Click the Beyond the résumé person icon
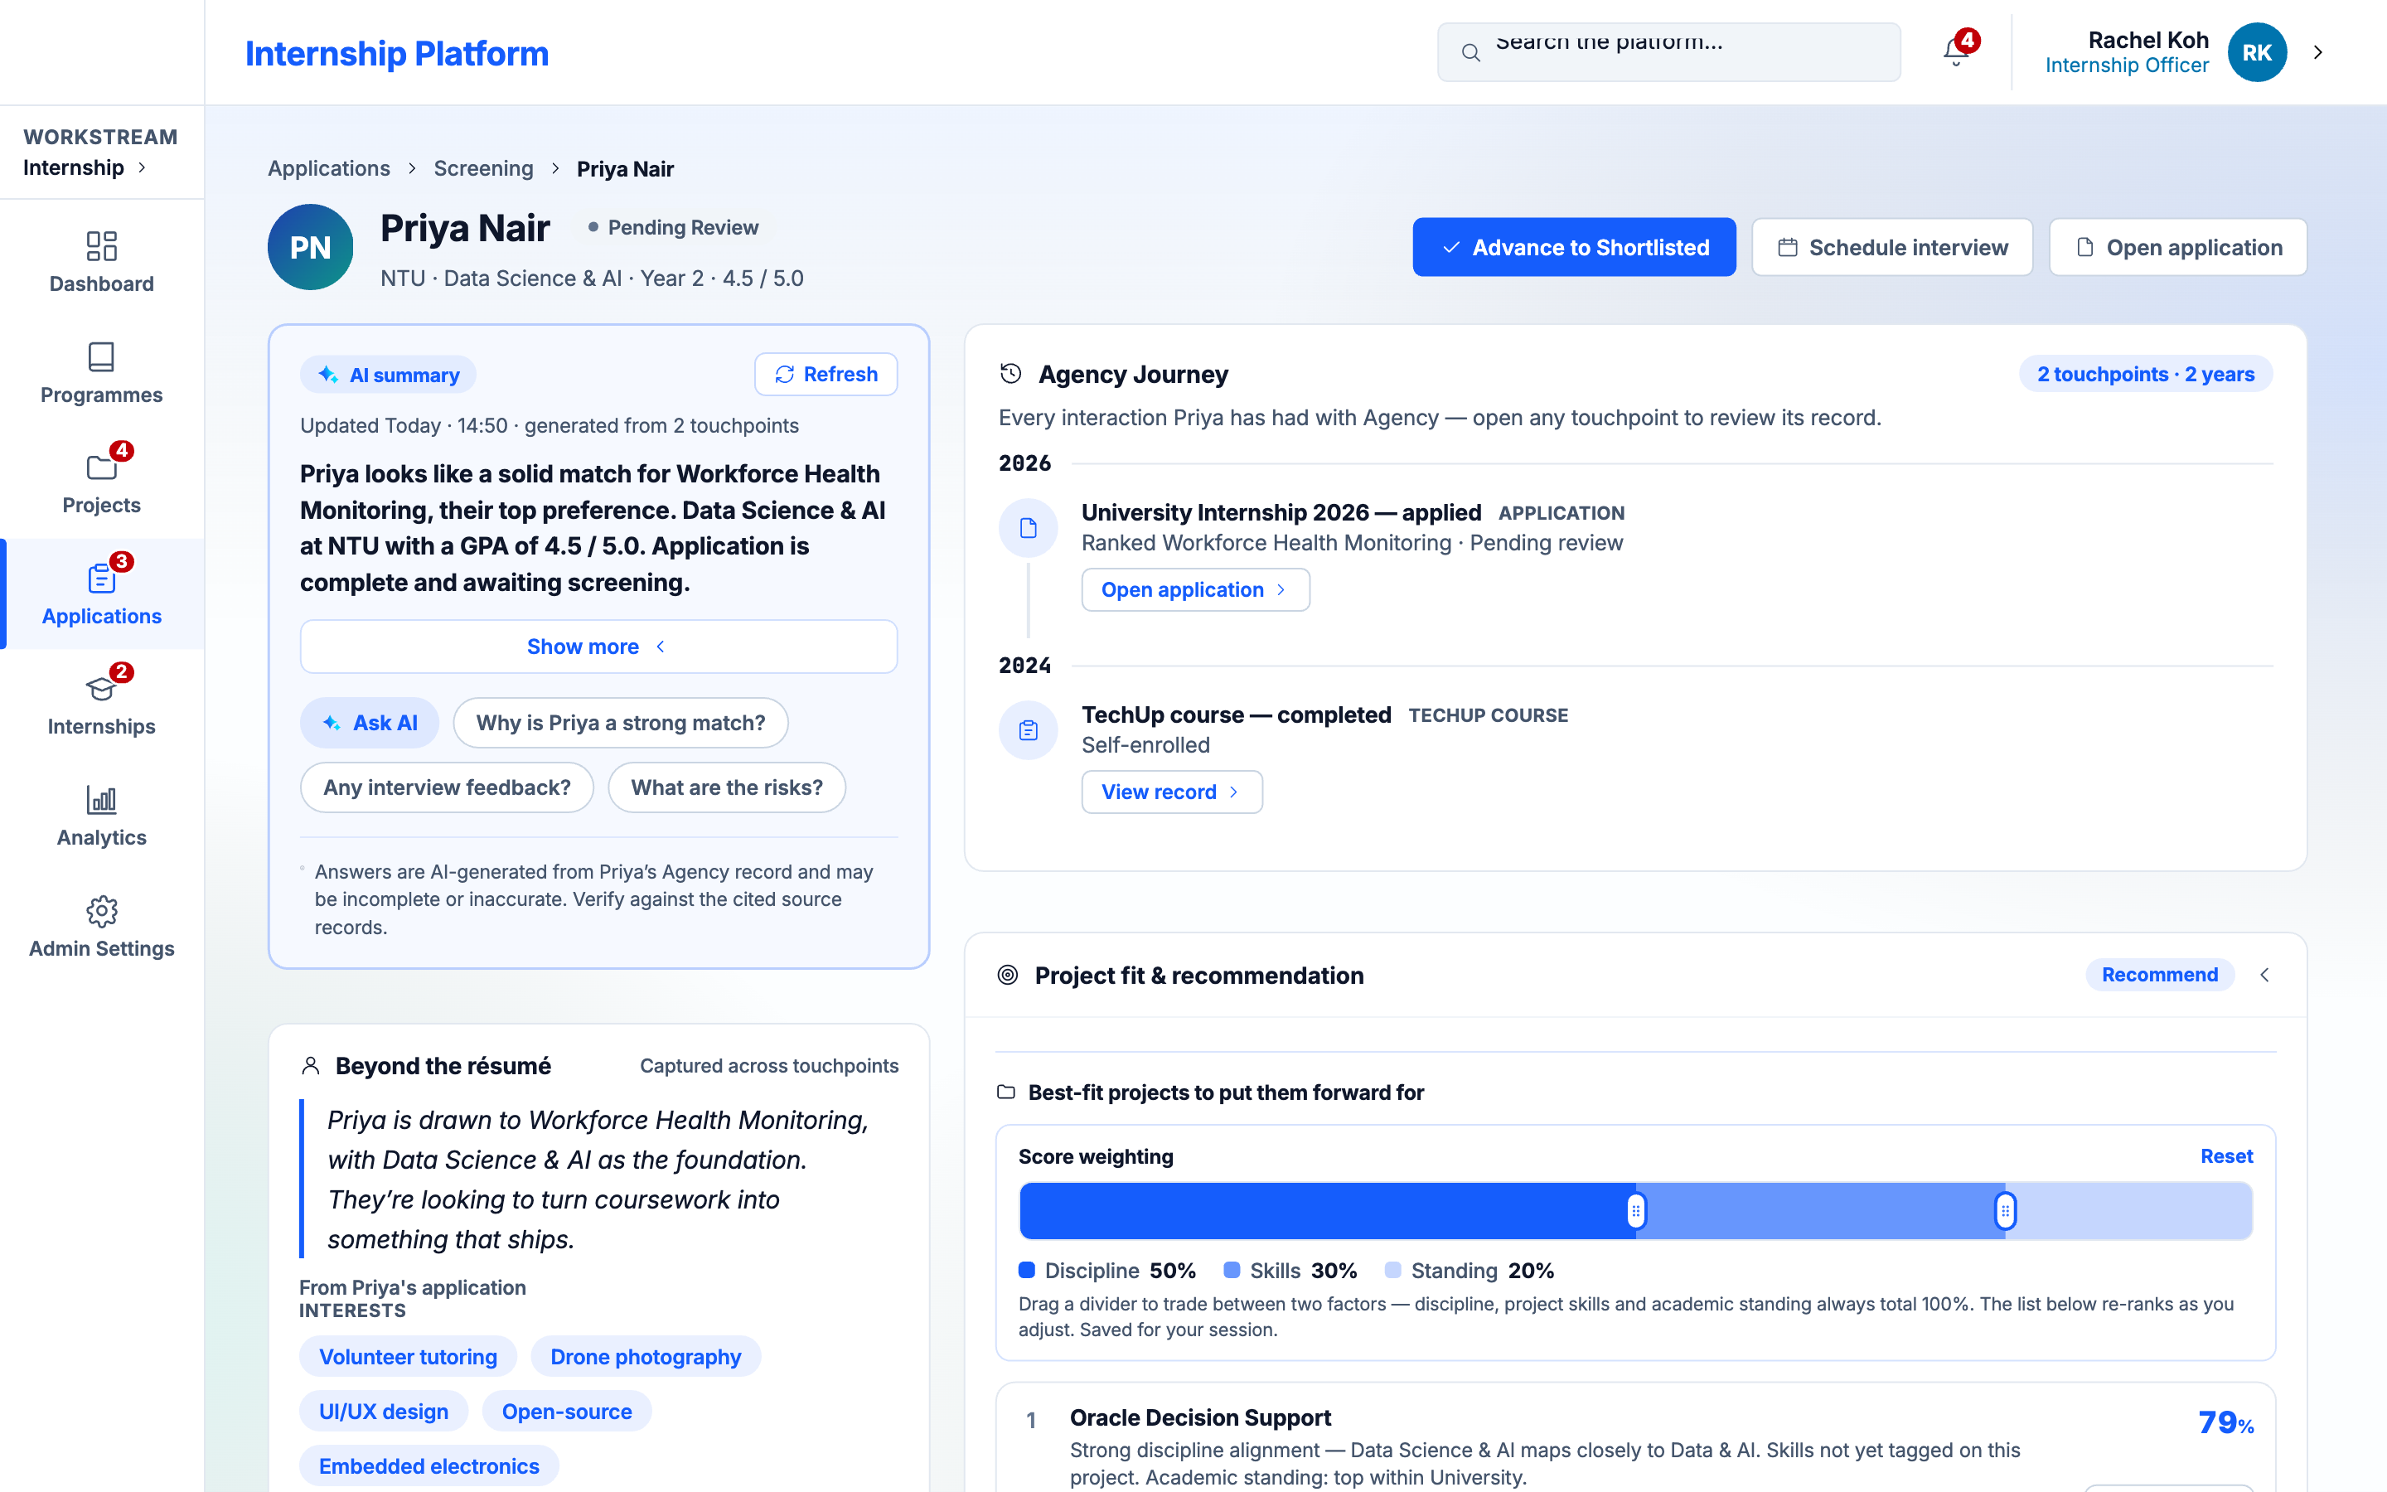 [311, 1066]
